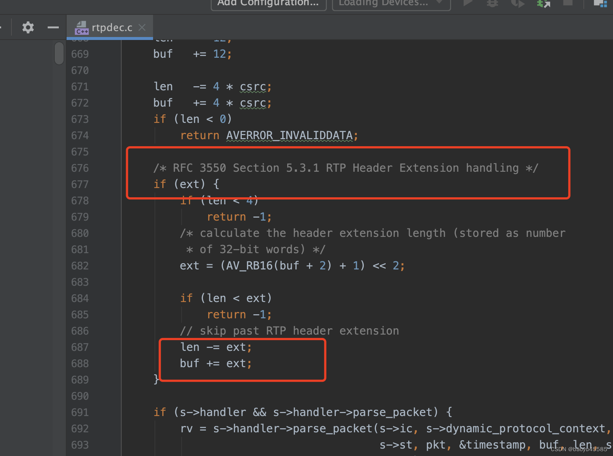Viewport: 613px width, 456px height.
Task: Click the C++ file icon on rtpdec.c tab
Action: coord(81,28)
